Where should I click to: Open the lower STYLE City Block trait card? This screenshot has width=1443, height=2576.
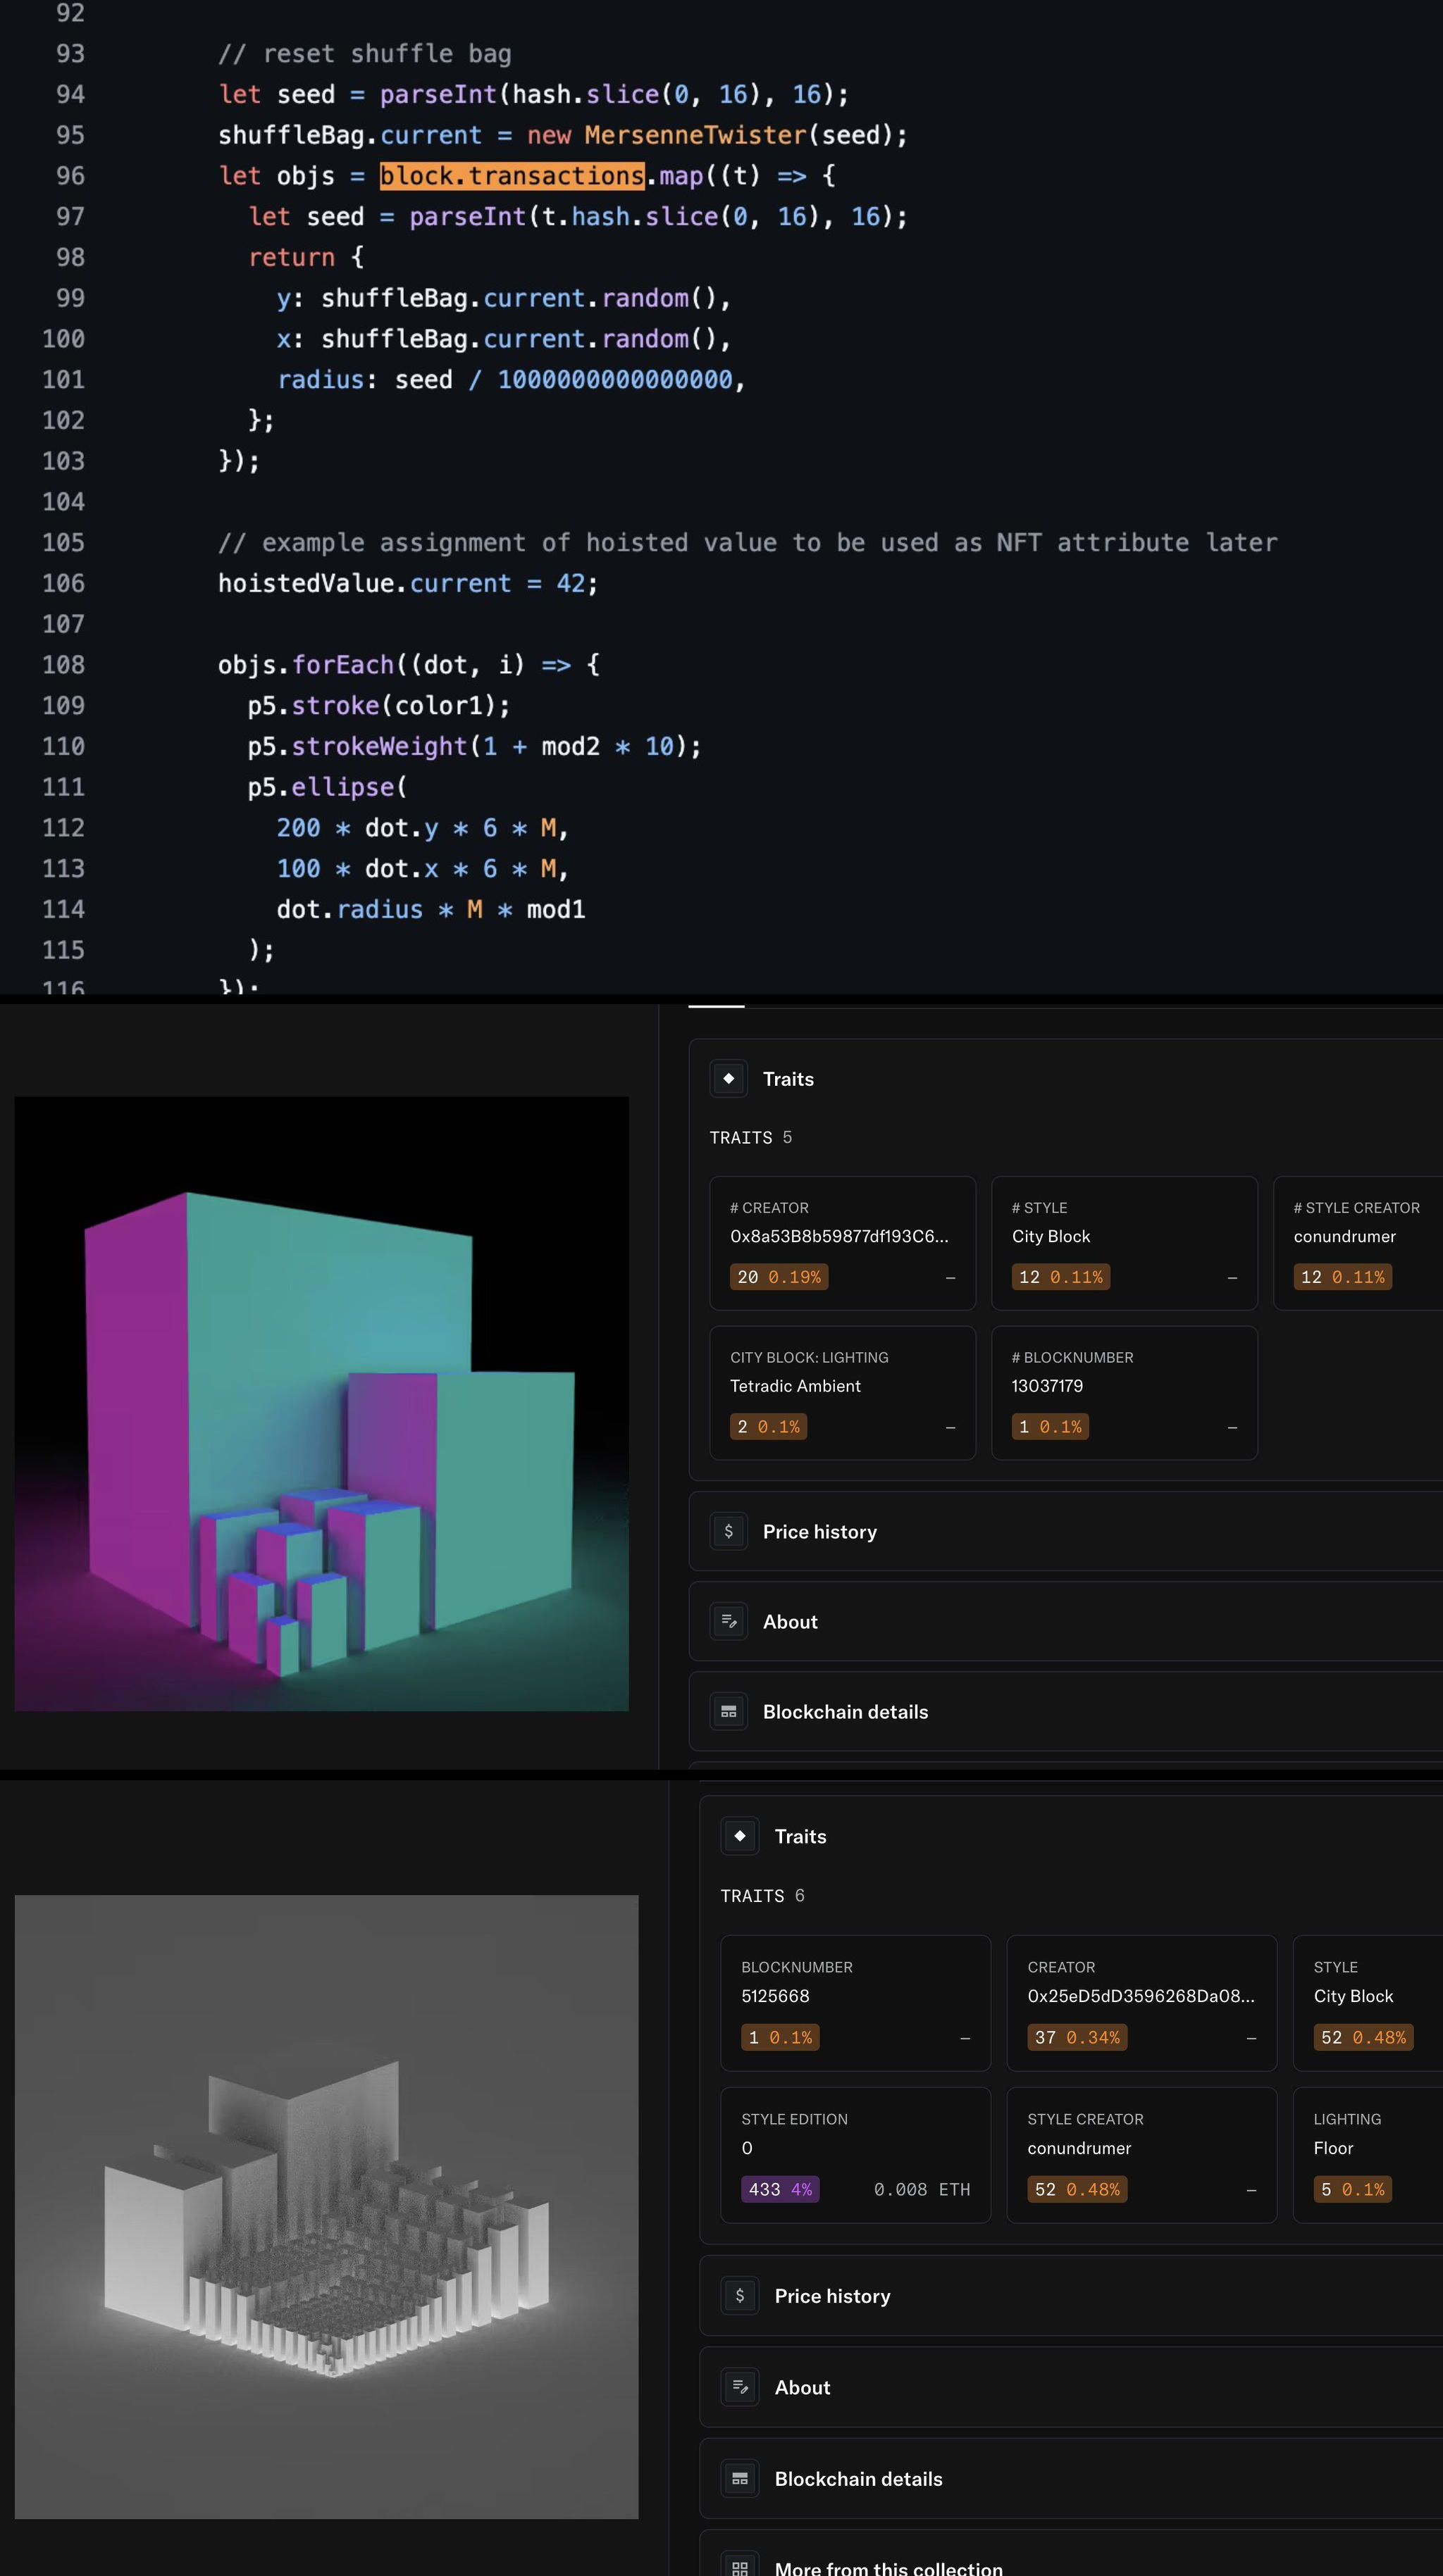pos(1368,2002)
